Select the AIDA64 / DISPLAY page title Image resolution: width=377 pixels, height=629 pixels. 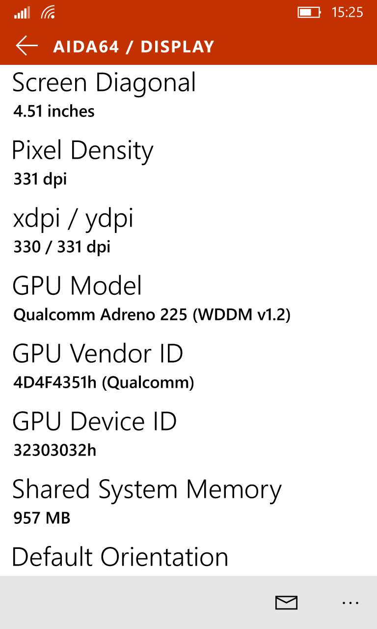click(x=134, y=47)
